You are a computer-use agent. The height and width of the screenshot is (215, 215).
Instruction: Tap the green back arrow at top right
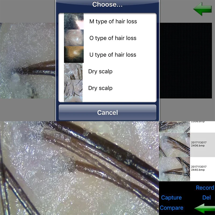click(x=203, y=9)
